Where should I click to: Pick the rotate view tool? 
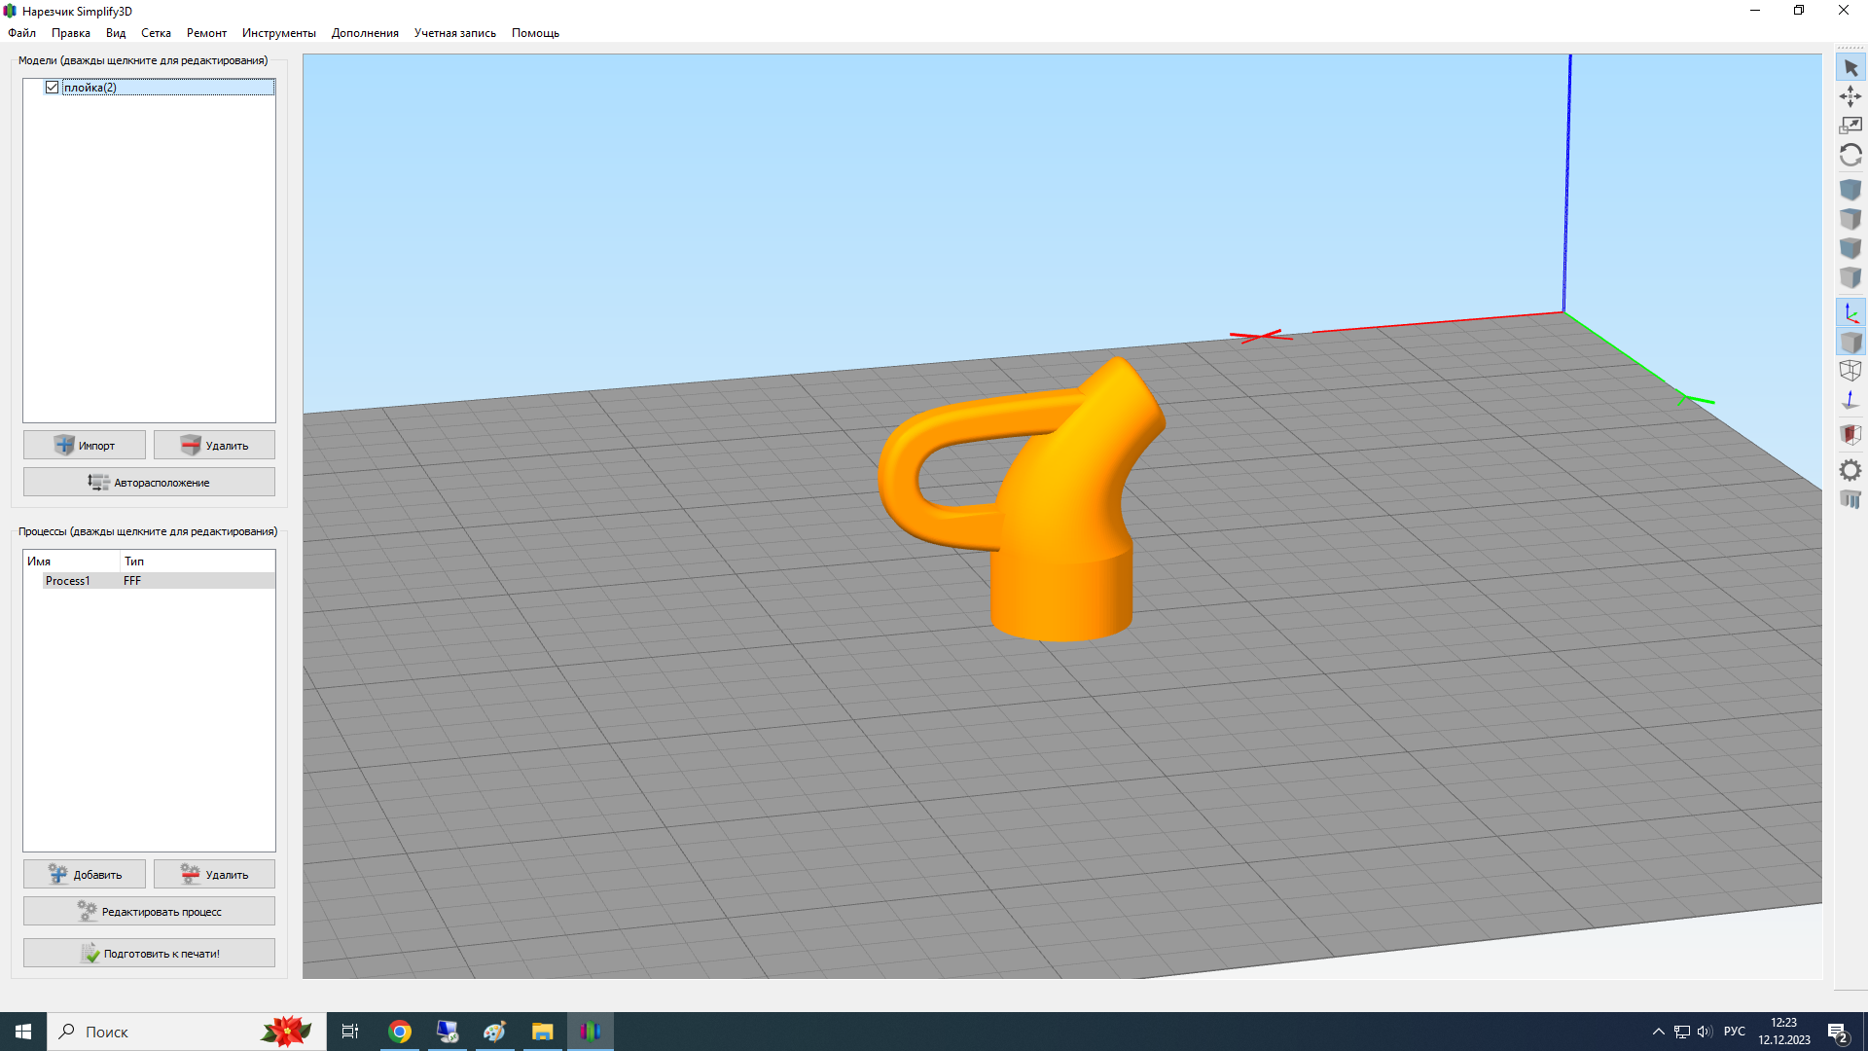click(1850, 156)
